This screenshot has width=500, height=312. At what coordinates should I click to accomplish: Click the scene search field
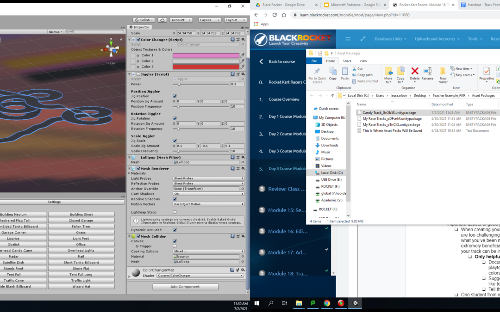(94, 32)
